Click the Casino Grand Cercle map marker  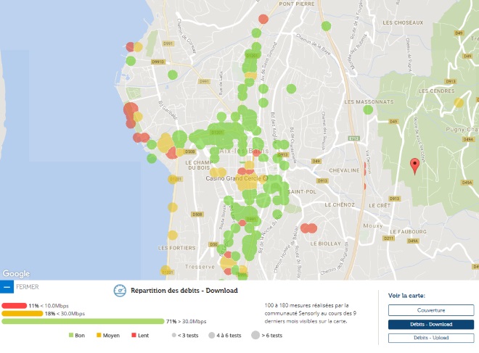266,177
